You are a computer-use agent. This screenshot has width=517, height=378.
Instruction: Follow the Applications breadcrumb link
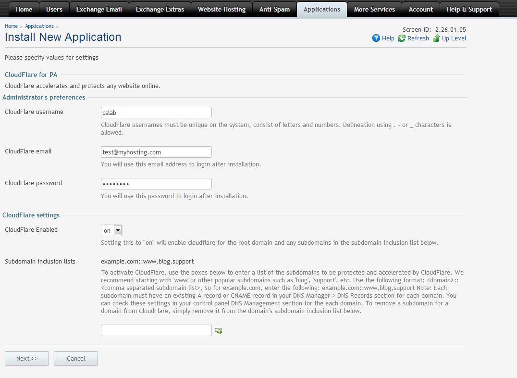(x=39, y=26)
